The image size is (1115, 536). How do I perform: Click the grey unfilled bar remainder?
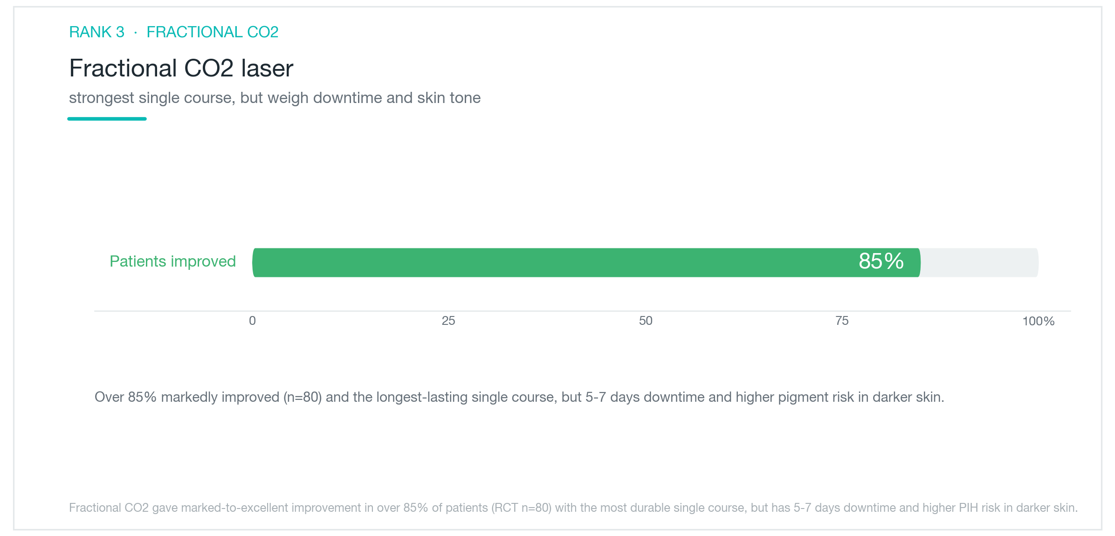(979, 262)
